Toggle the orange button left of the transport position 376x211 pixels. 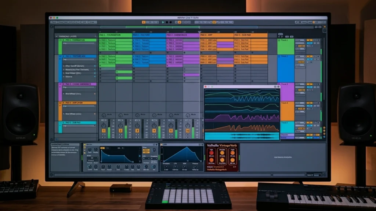(144, 22)
